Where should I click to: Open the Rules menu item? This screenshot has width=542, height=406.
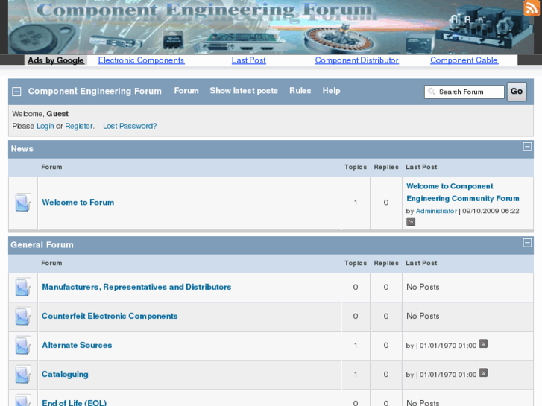[300, 91]
